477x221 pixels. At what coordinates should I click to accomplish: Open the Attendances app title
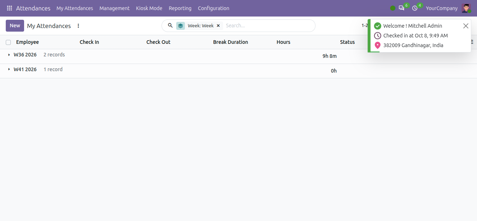(x=33, y=8)
